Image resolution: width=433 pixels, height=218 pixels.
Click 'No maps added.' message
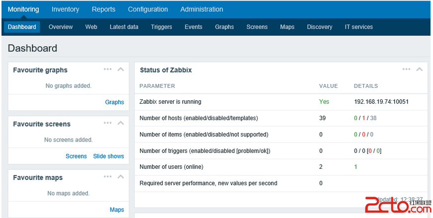point(68,193)
